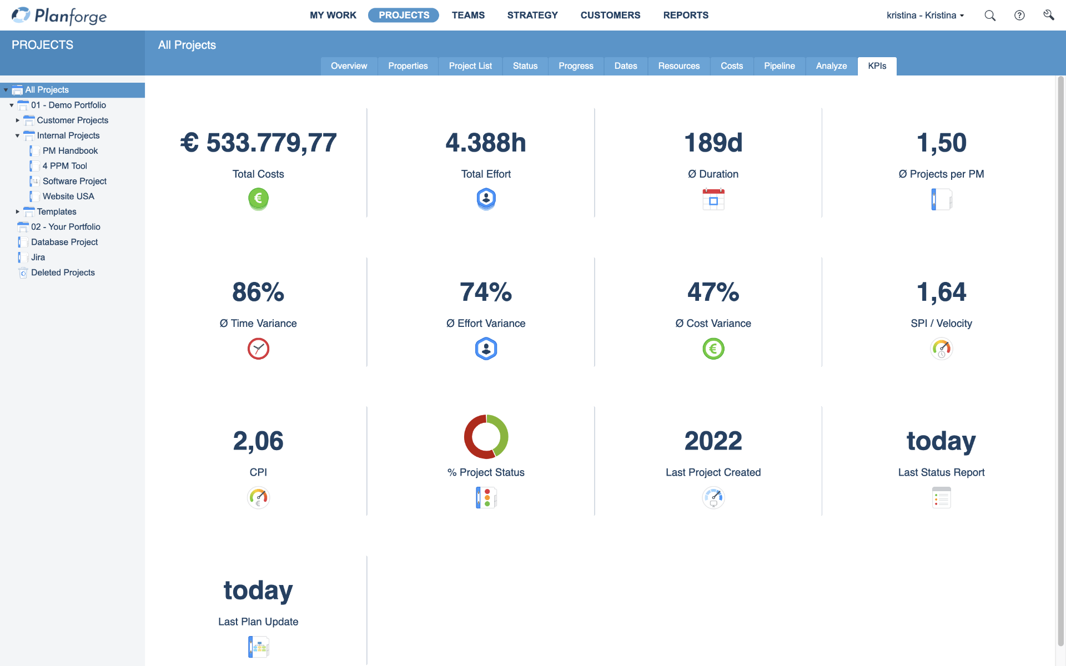Select Software Project in the tree
The image size is (1066, 666).
[x=74, y=181]
